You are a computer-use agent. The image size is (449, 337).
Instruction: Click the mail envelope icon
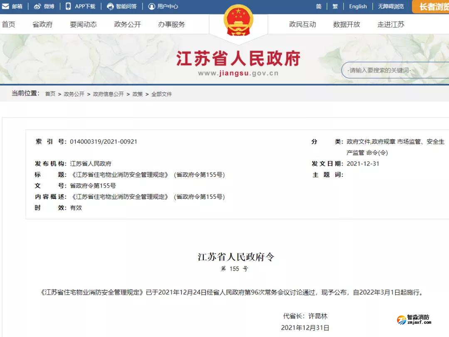coord(5,6)
